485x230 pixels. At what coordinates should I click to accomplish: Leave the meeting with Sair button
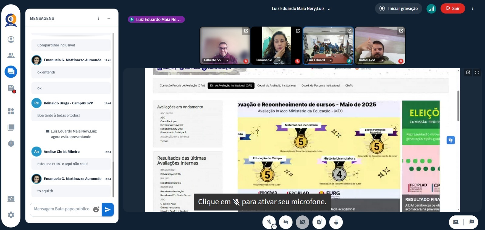point(453,8)
